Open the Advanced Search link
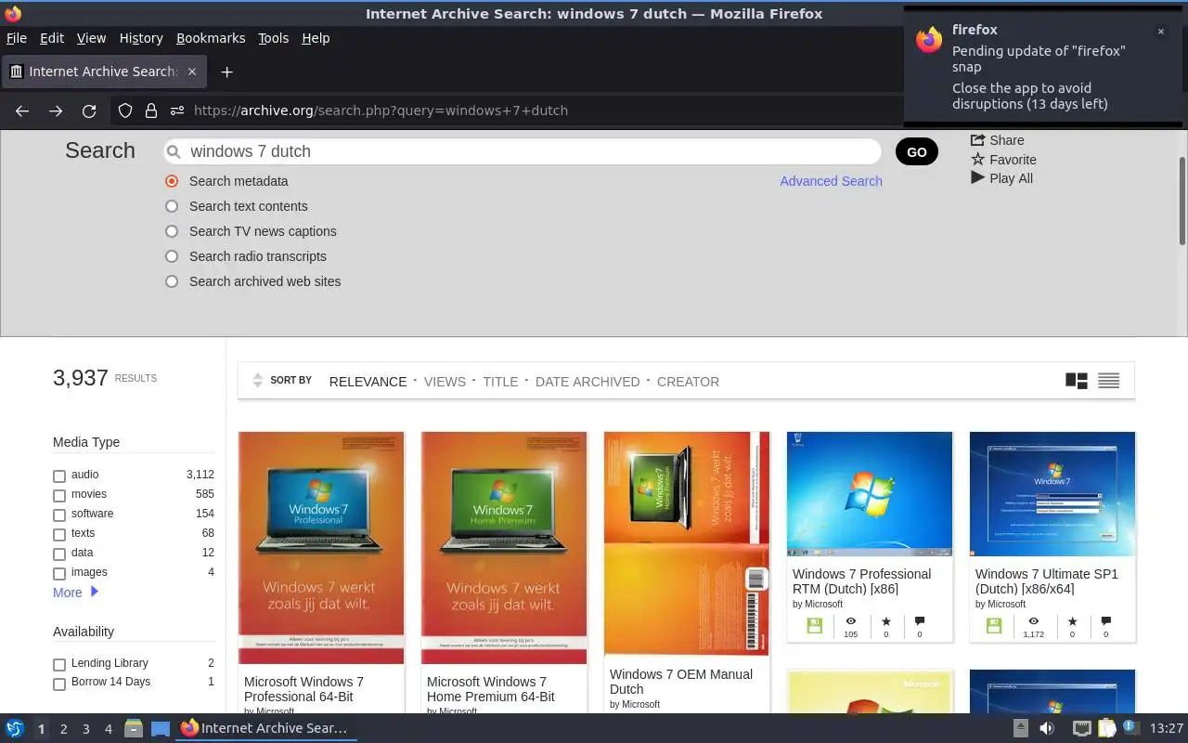This screenshot has width=1188, height=743. (x=831, y=181)
